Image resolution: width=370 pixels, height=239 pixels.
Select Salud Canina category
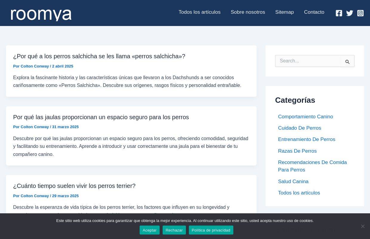293,182
